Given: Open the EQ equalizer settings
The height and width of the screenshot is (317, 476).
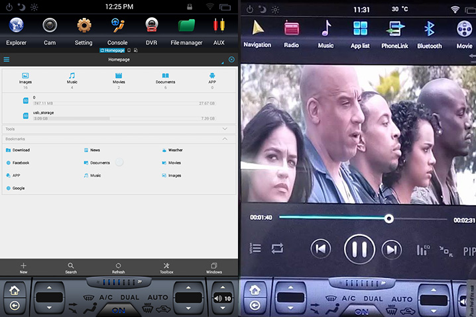Looking at the screenshot, I should tap(423, 250).
